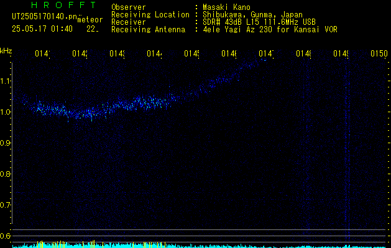The image size is (391, 248).
Task: Click the 0149 time marker
Action: [341, 54]
